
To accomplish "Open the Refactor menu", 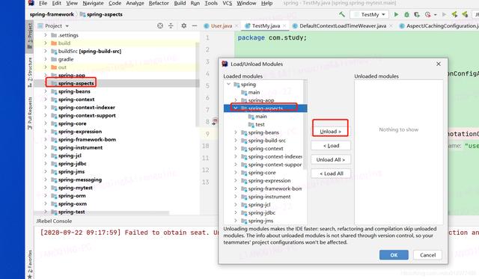I will point(159,3).
